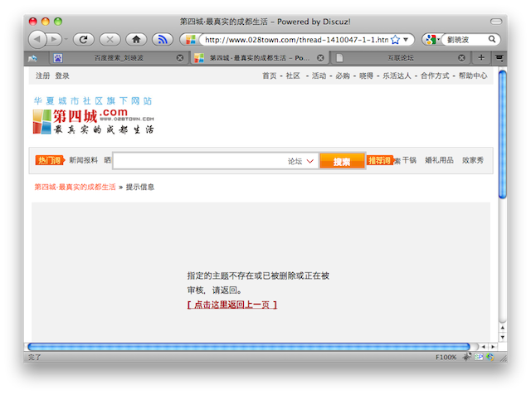The width and height of the screenshot is (531, 395).
Task: Click the horizontal scrollbar at bottom
Action: point(249,346)
